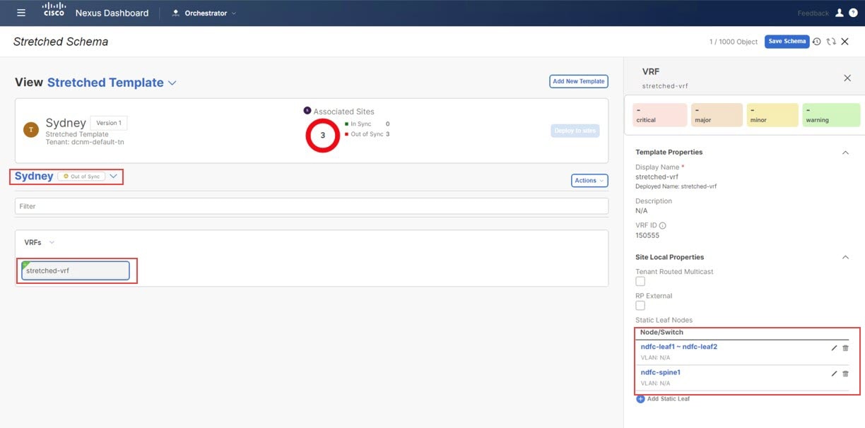The height and width of the screenshot is (428, 865).
Task: Delete the ndfc-spine1 static leaf entry
Action: (845, 373)
